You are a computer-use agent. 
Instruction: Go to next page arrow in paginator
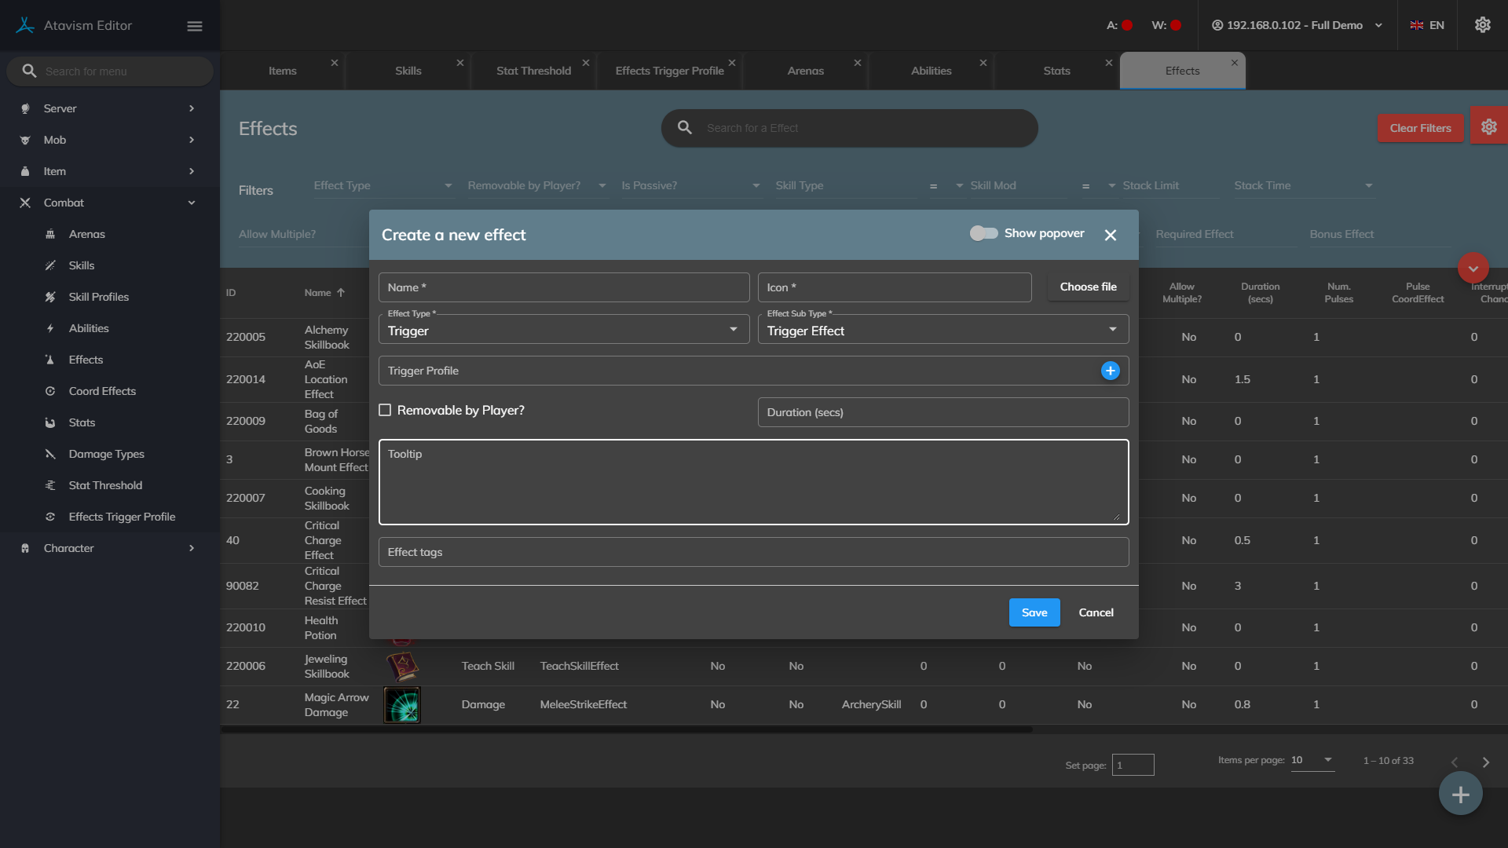point(1485,762)
